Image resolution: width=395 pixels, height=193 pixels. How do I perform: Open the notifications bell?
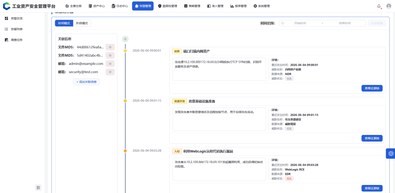click(x=379, y=6)
